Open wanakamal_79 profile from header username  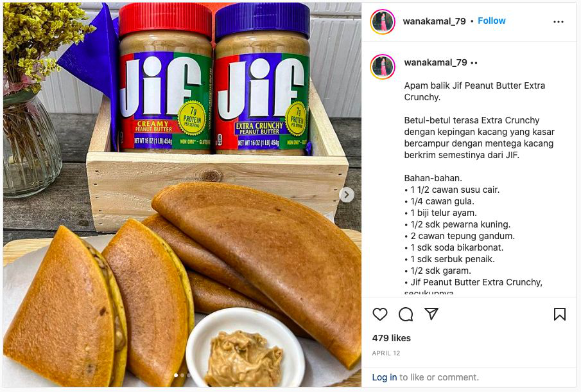tap(434, 21)
